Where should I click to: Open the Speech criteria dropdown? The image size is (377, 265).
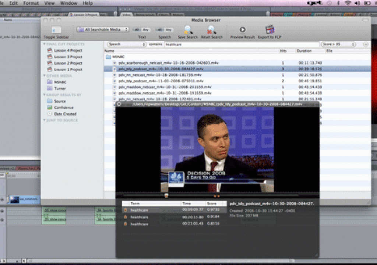click(126, 44)
